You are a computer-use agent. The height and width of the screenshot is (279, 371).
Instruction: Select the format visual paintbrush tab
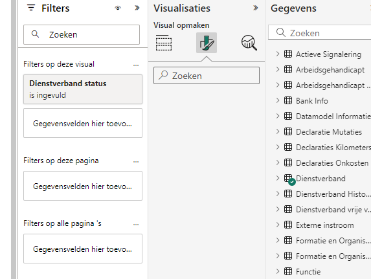coord(207,43)
